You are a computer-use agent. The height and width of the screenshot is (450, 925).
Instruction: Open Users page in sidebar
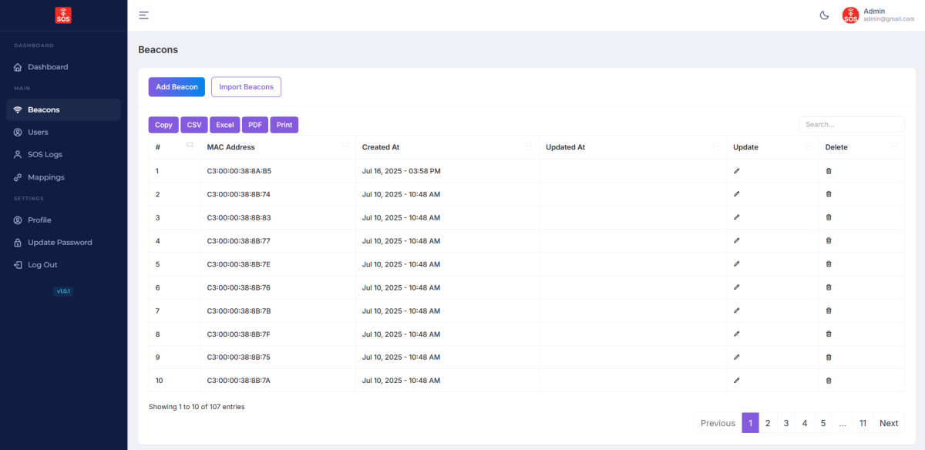click(38, 132)
